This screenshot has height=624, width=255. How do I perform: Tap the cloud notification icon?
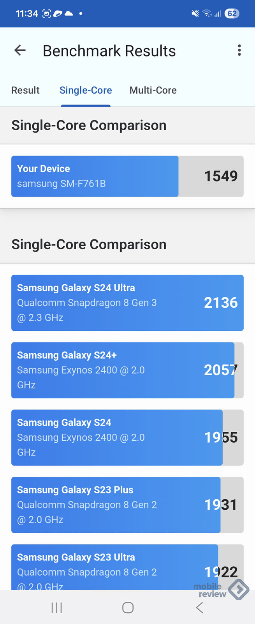pyautogui.click(x=69, y=14)
